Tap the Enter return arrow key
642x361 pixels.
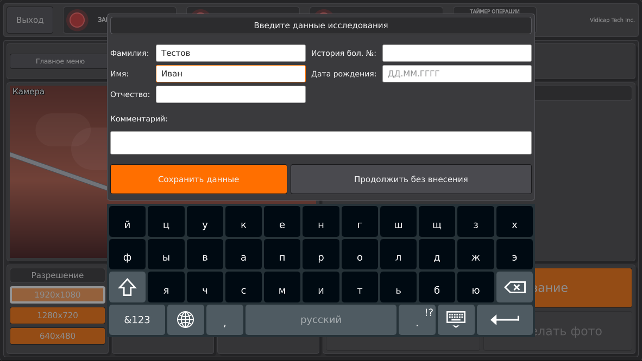pyautogui.click(x=505, y=320)
